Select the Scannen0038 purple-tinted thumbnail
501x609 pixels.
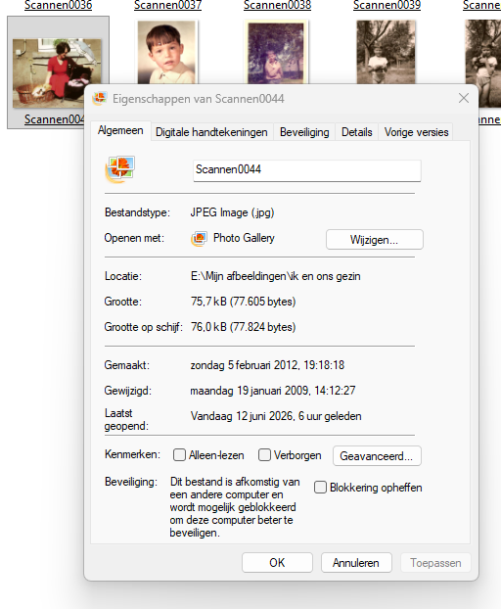(x=276, y=53)
